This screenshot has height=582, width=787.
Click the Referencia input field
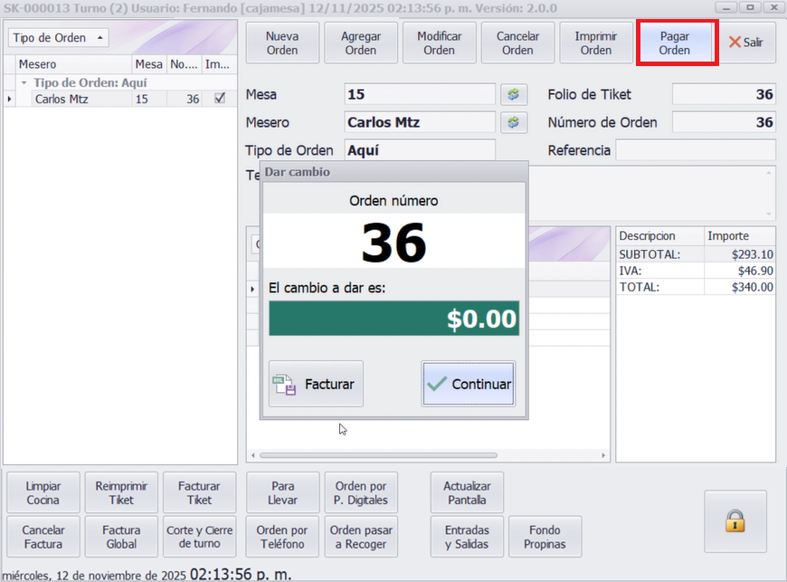[x=695, y=150]
